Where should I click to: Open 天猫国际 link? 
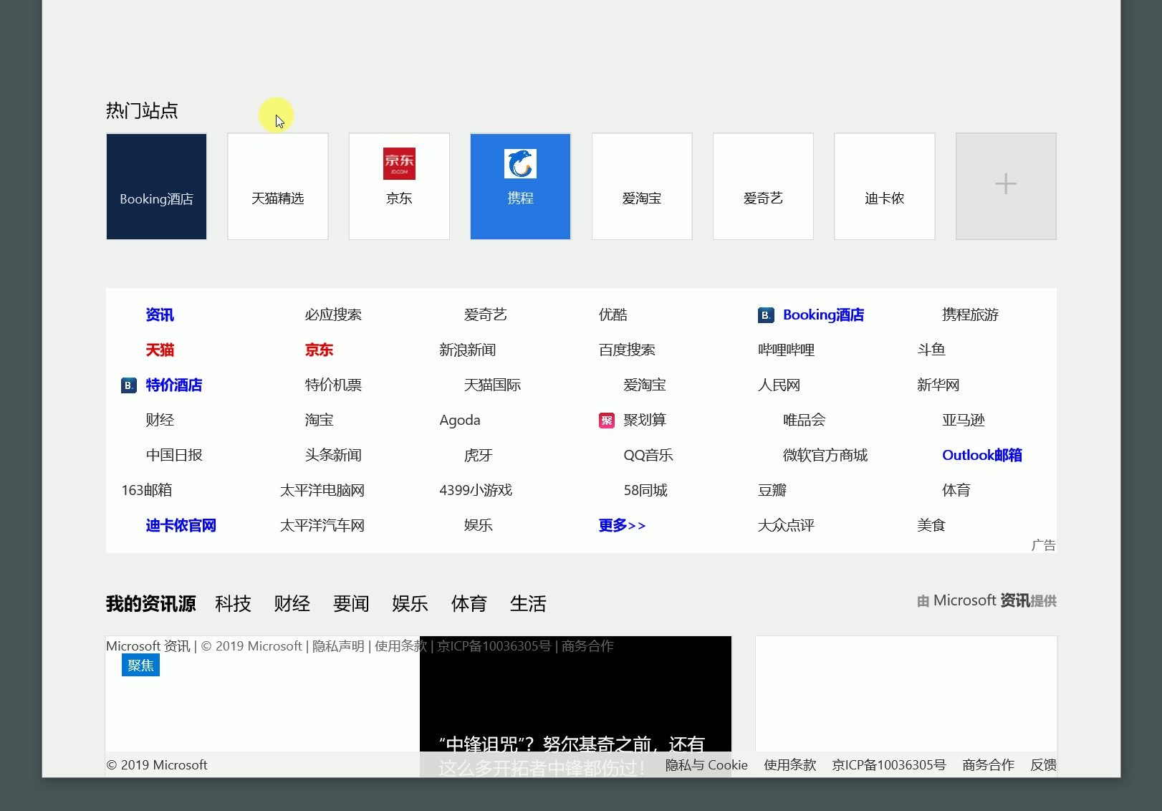coord(492,385)
